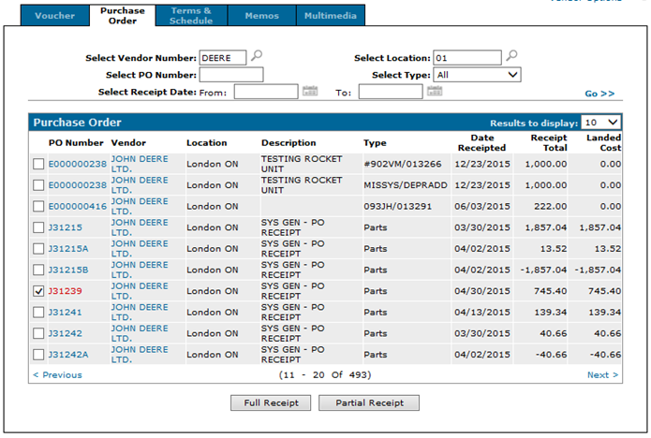Open PO number J31242A link
The image size is (651, 438).
68,354
